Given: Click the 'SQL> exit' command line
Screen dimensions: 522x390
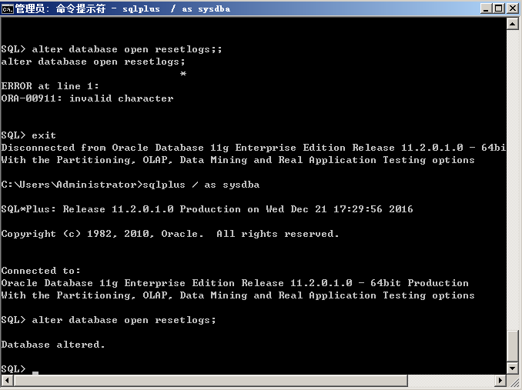Looking at the screenshot, I should (x=28, y=135).
